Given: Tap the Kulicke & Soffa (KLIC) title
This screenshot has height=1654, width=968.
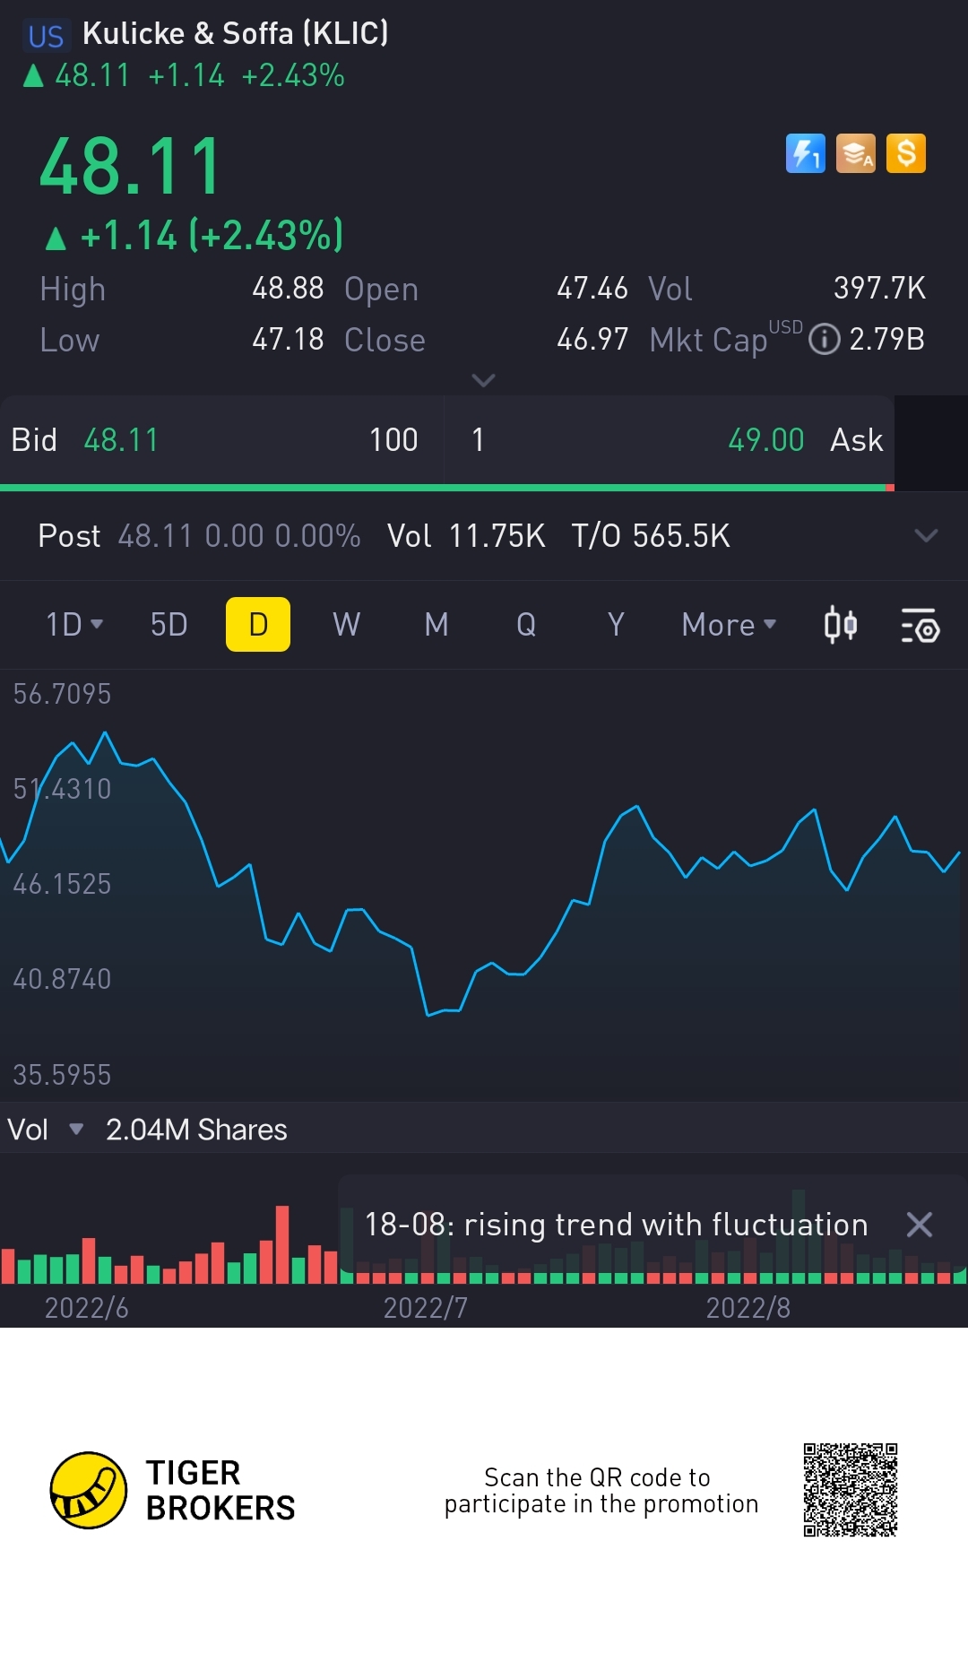Looking at the screenshot, I should click(235, 34).
